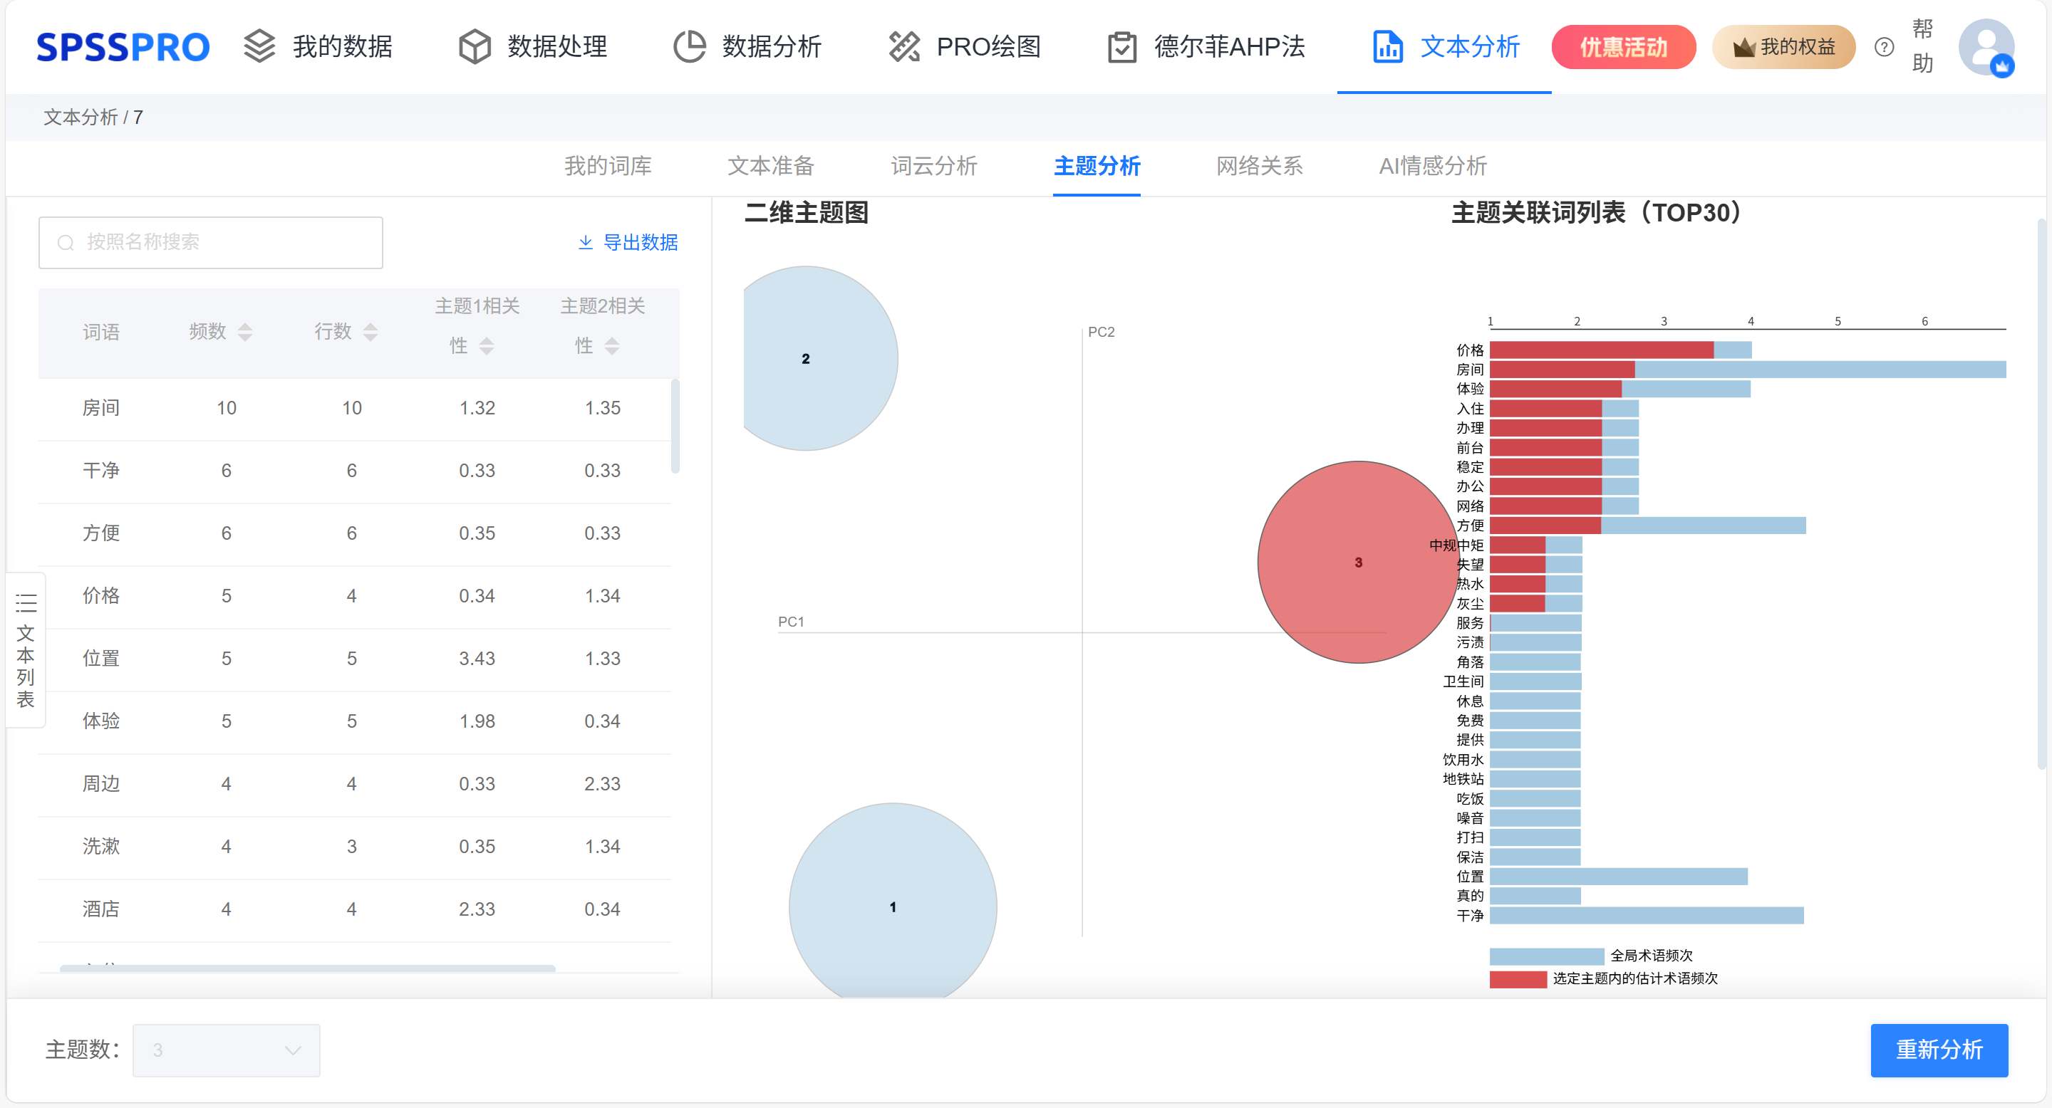
Task: Sort by 主题2相关性 column arrows
Action: (612, 345)
